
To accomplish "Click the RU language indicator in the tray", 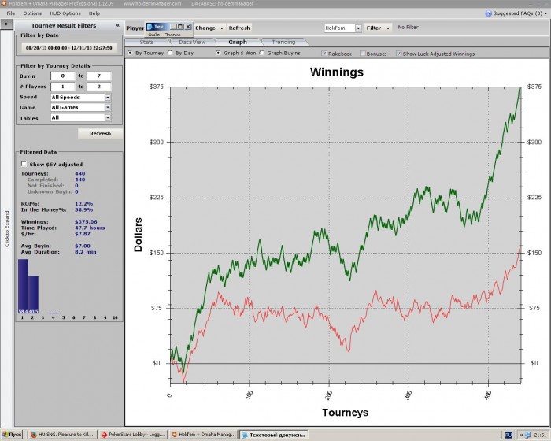I will point(508,435).
